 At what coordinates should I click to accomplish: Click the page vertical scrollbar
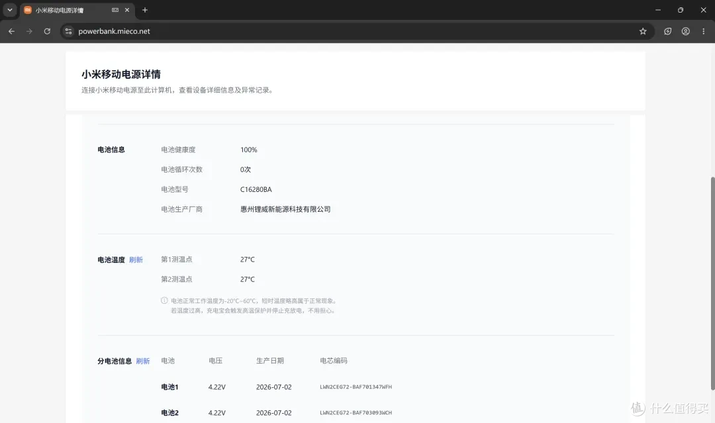712,283
